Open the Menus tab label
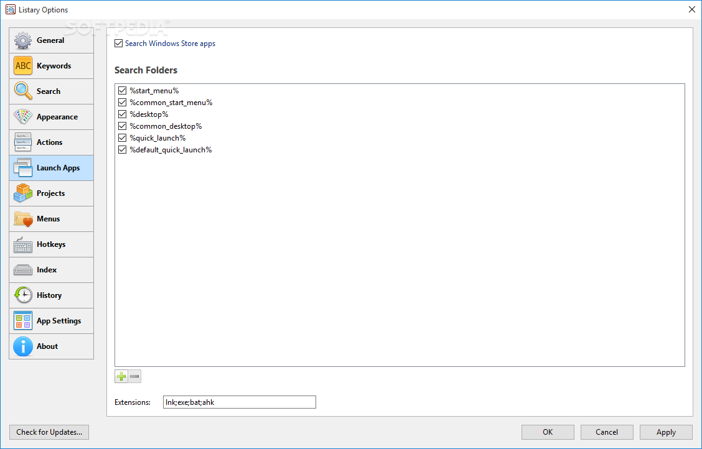 tap(49, 219)
